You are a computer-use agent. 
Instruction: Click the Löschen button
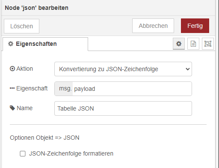click(21, 26)
